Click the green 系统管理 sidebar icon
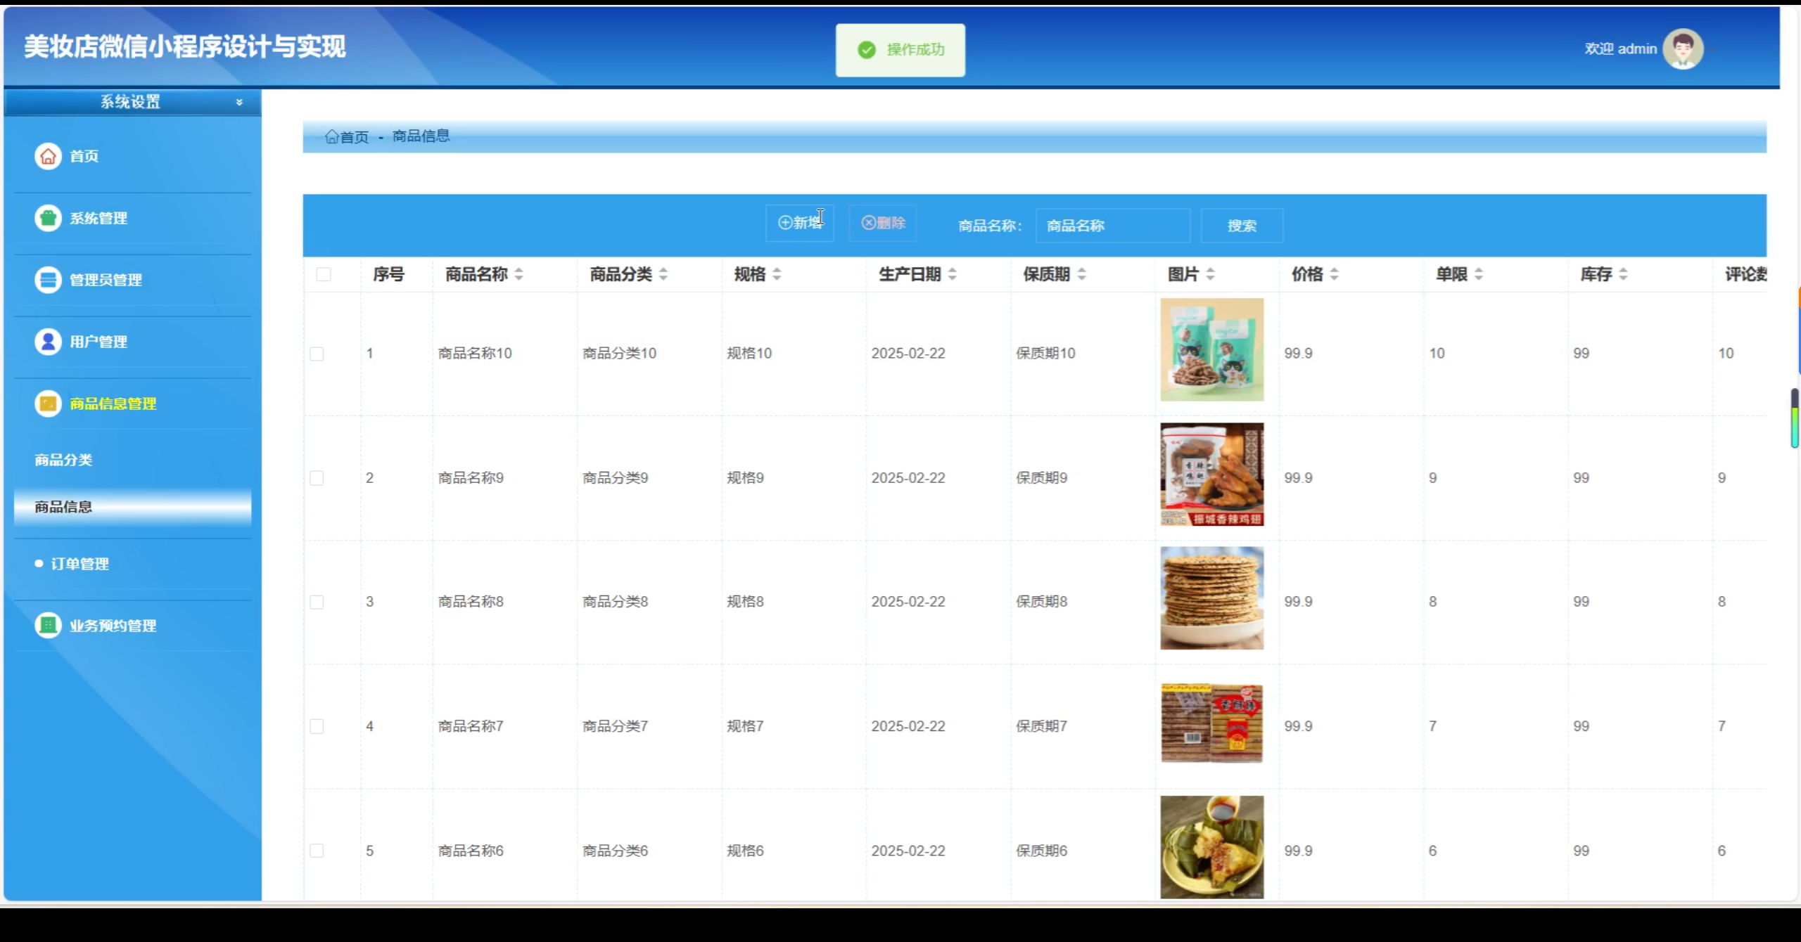This screenshot has width=1801, height=942. click(48, 218)
